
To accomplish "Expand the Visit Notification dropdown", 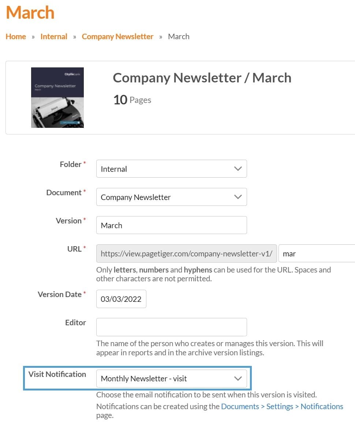I will (171, 379).
